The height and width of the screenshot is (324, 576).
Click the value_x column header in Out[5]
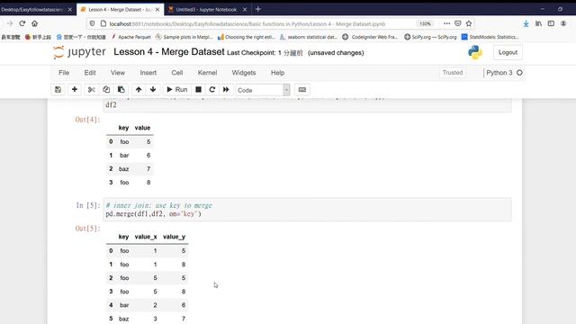coord(146,237)
